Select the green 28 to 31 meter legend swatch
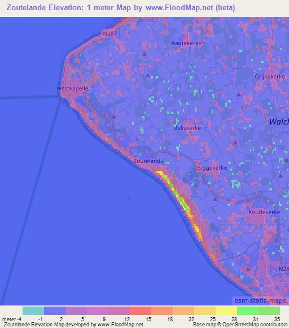Image resolution: width=289 pixels, height=328 pixels. [x=248, y=311]
